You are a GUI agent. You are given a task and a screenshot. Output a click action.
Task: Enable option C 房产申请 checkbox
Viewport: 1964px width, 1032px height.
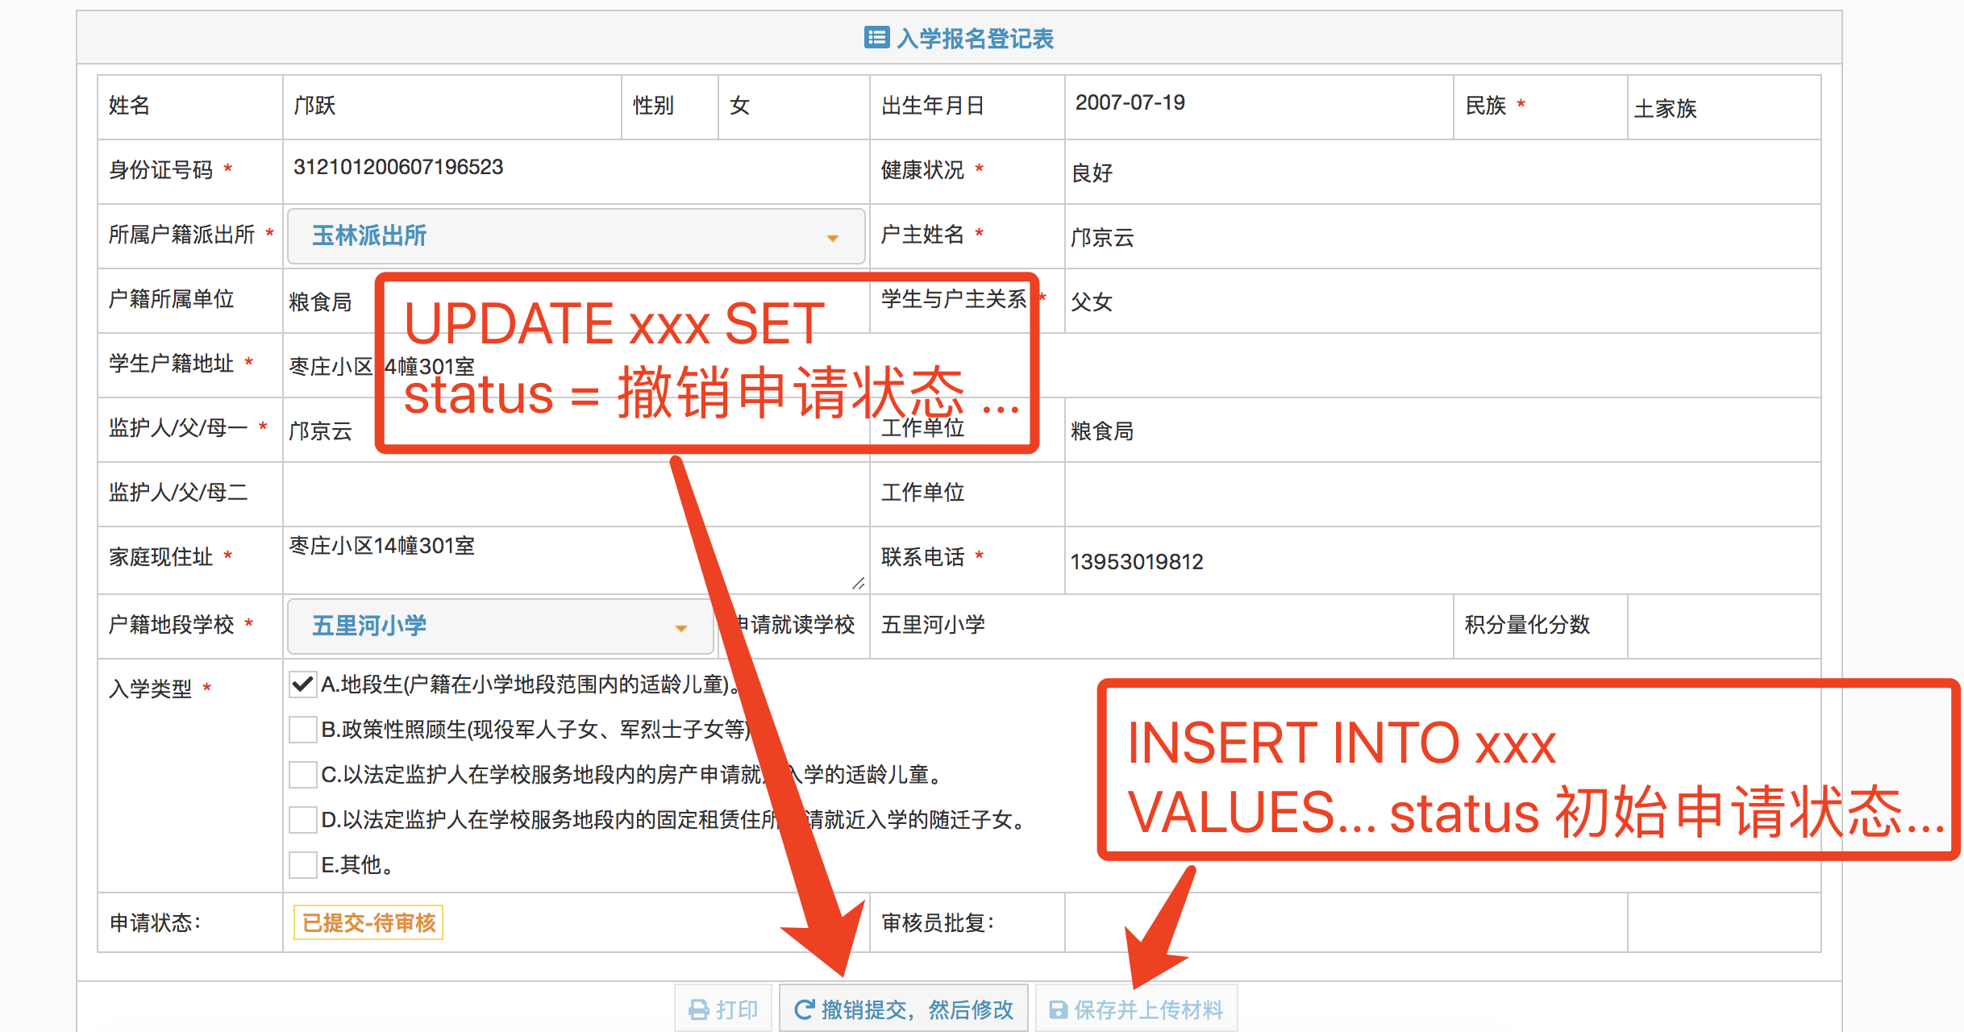[302, 775]
